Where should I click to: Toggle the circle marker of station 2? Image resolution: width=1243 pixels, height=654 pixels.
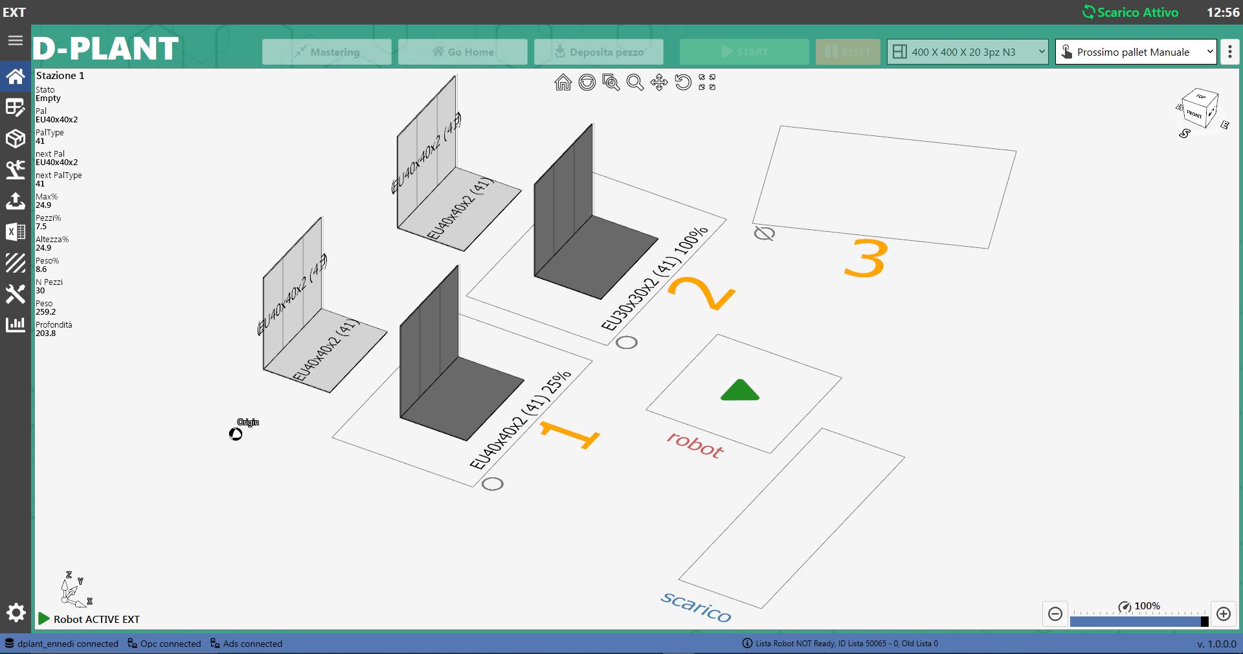point(627,343)
